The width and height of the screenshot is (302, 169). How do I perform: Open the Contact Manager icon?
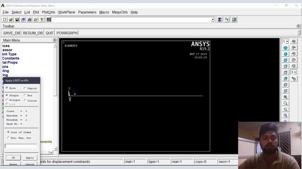(234, 20)
